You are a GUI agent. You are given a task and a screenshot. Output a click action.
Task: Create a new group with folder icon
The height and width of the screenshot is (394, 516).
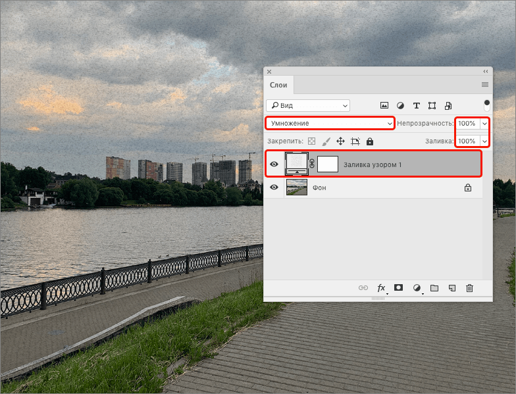(434, 288)
